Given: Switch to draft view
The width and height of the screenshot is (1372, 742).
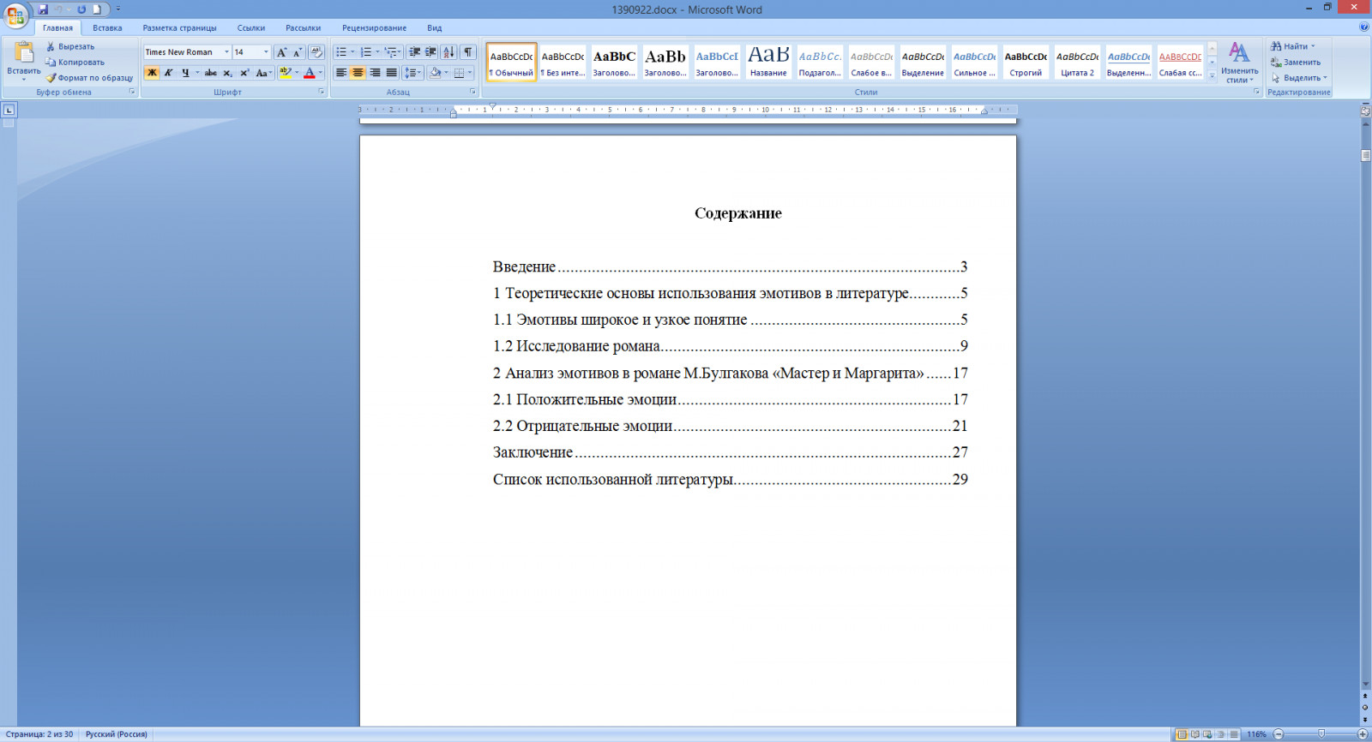Looking at the screenshot, I should click(x=1233, y=734).
